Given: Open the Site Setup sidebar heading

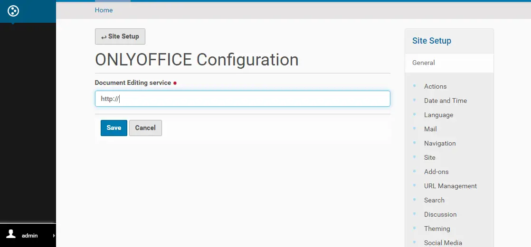Looking at the screenshot, I should 431,41.
